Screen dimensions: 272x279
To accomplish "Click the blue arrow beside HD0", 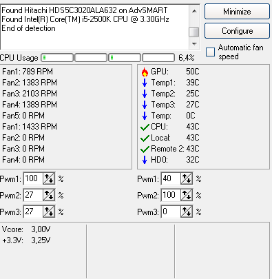I will (x=145, y=160).
